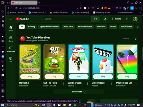Image resolution: width=143 pixels, height=107 pixels.
Task: Go to Home in the sidebar
Action: 11,29
